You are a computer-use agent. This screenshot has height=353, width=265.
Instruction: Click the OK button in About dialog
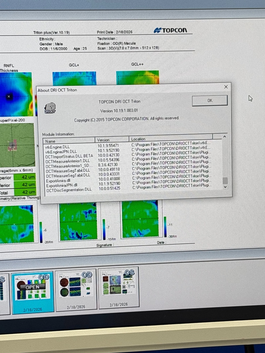[x=209, y=101]
